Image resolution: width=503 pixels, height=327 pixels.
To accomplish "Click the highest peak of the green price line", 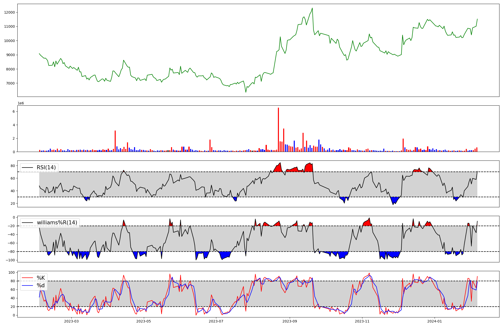I will pyautogui.click(x=312, y=8).
